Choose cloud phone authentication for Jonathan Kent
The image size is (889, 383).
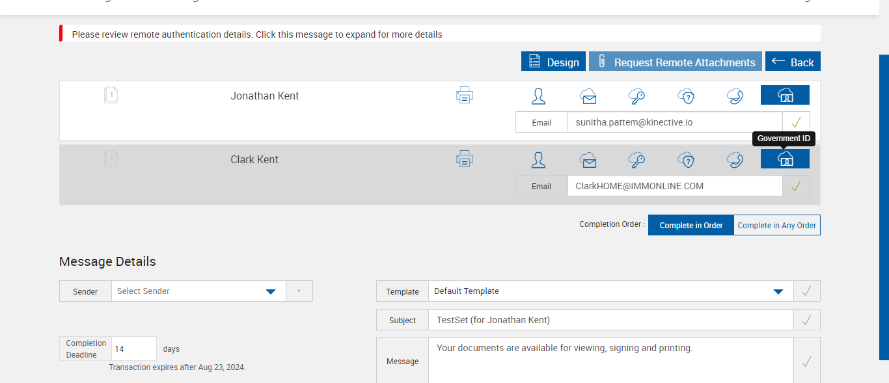(735, 96)
